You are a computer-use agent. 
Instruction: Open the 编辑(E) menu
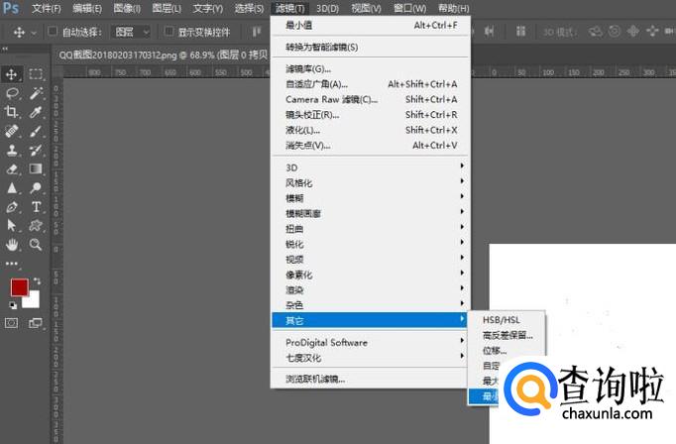pos(87,8)
